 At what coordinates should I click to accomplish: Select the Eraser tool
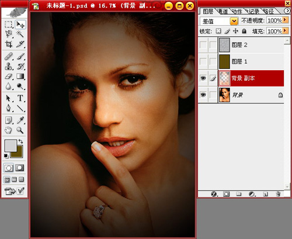9,76
